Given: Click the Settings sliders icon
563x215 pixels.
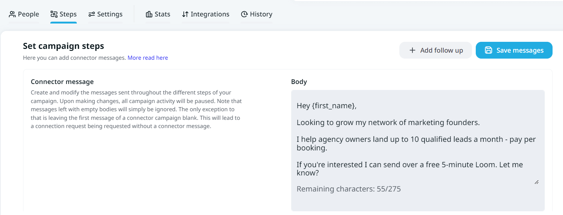Looking at the screenshot, I should (91, 14).
